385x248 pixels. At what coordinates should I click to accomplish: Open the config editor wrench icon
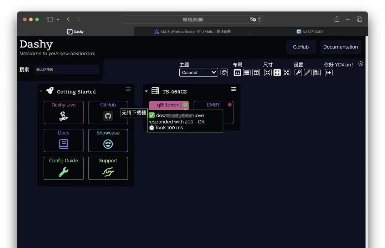point(298,72)
